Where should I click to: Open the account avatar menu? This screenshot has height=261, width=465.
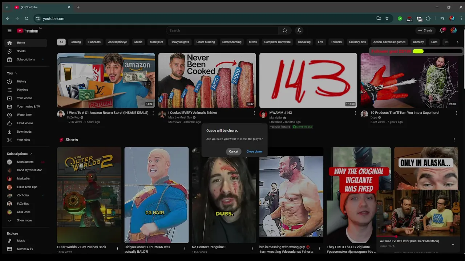(453, 30)
